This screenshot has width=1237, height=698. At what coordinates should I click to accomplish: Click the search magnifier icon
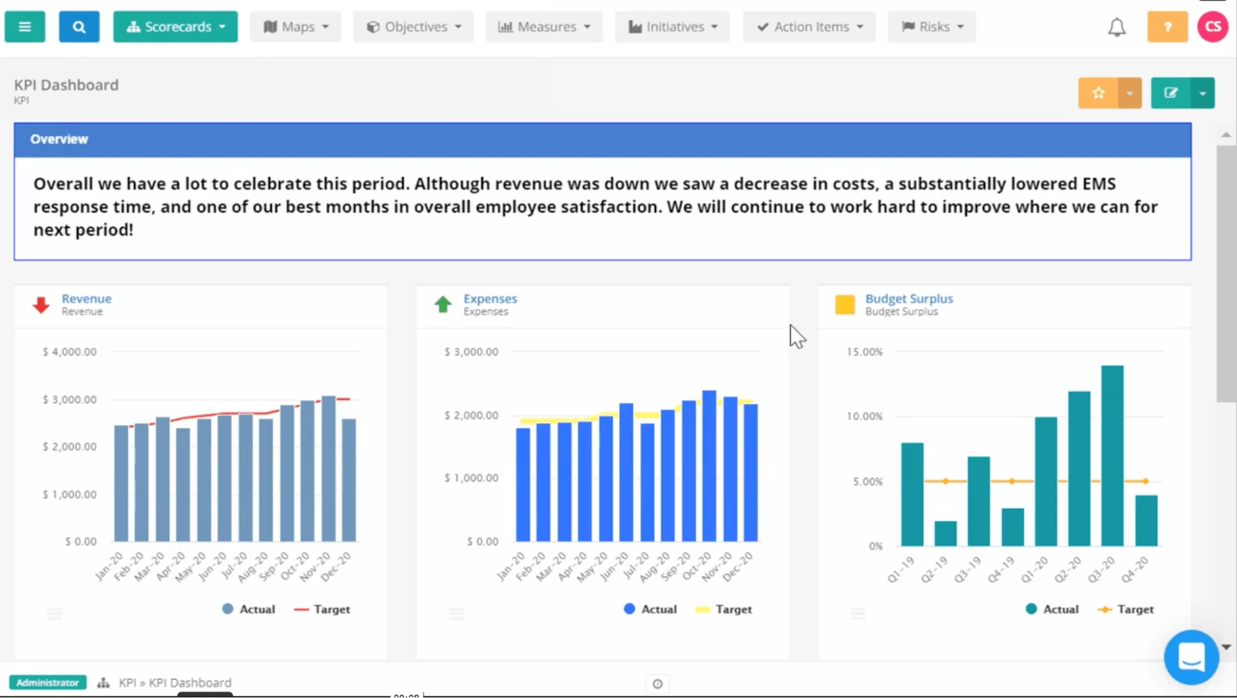click(x=79, y=27)
